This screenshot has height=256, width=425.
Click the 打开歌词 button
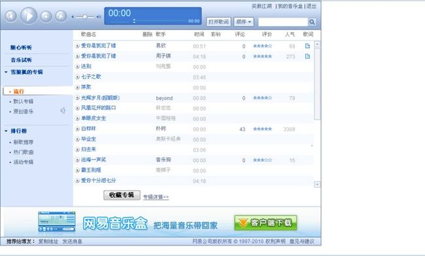tap(218, 22)
